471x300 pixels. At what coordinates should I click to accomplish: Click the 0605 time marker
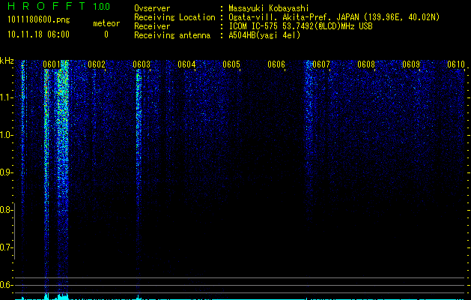(231, 64)
